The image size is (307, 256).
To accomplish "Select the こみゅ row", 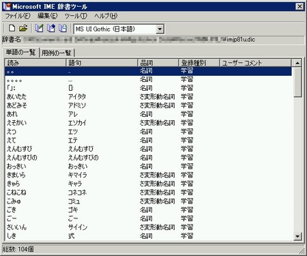I will (148, 201).
